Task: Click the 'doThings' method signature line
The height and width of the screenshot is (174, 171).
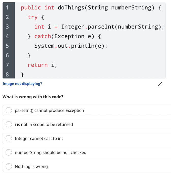Action: pyautogui.click(x=91, y=8)
